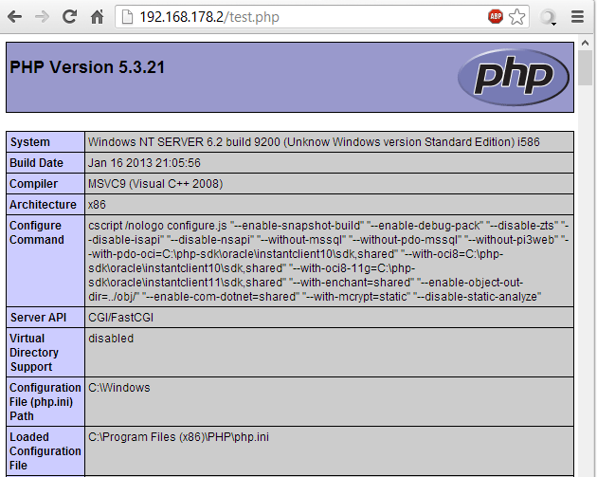The height and width of the screenshot is (477, 597).
Task: Click the page icon in address bar
Action: [127, 17]
